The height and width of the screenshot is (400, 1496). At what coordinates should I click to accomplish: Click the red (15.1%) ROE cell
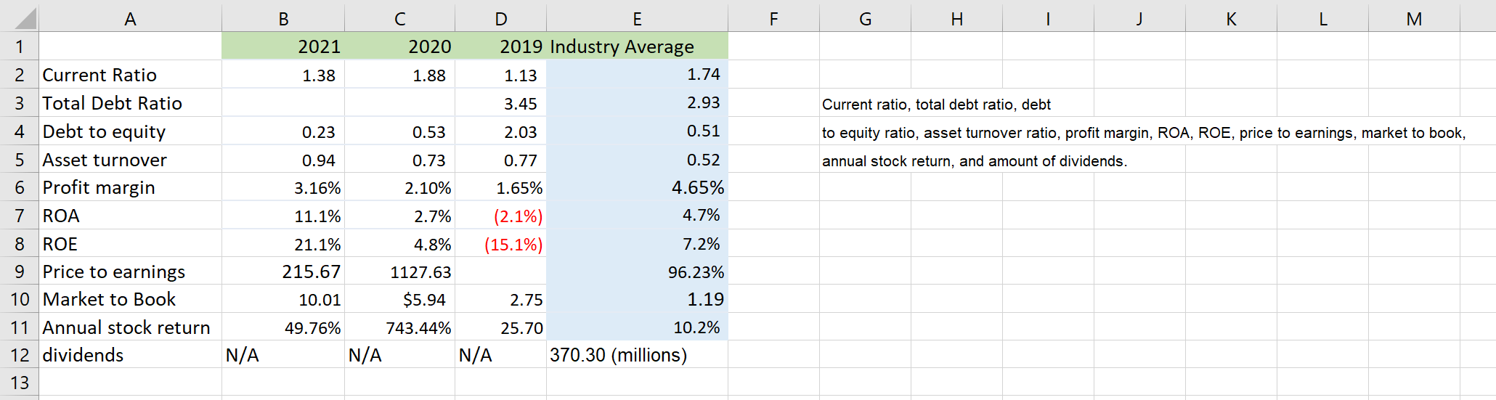coord(500,244)
